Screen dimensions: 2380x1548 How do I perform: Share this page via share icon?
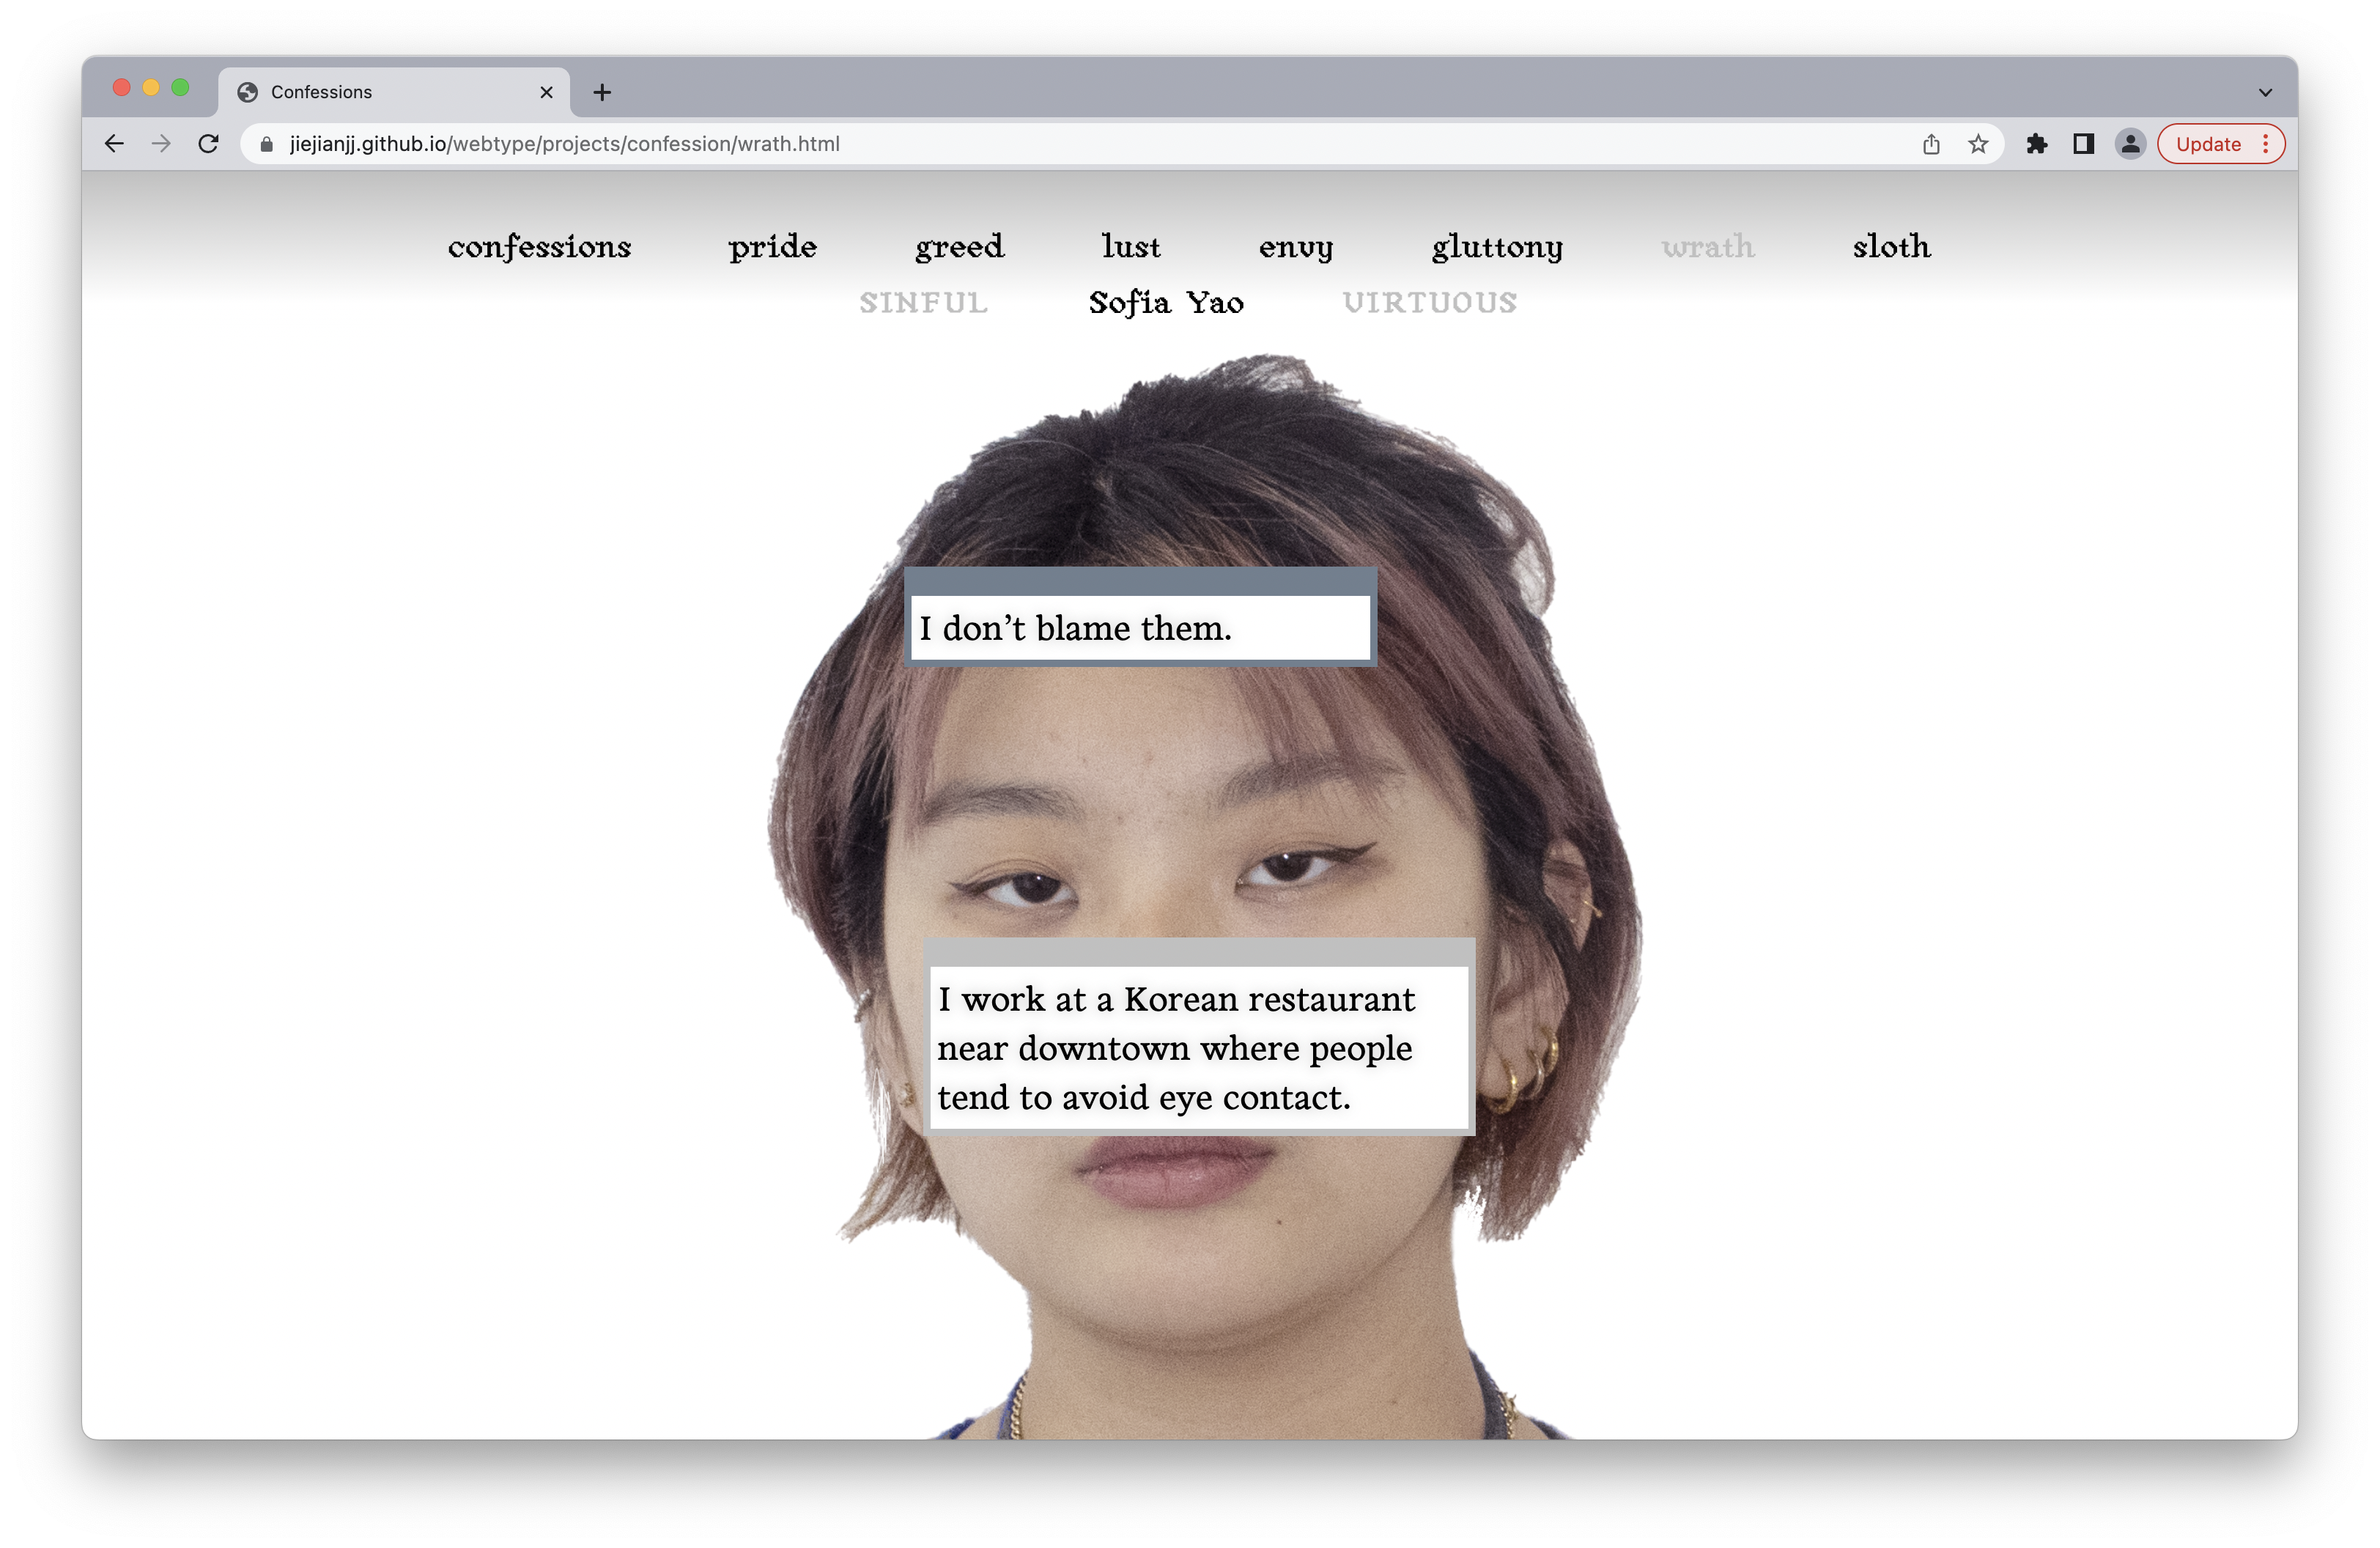point(1931,144)
